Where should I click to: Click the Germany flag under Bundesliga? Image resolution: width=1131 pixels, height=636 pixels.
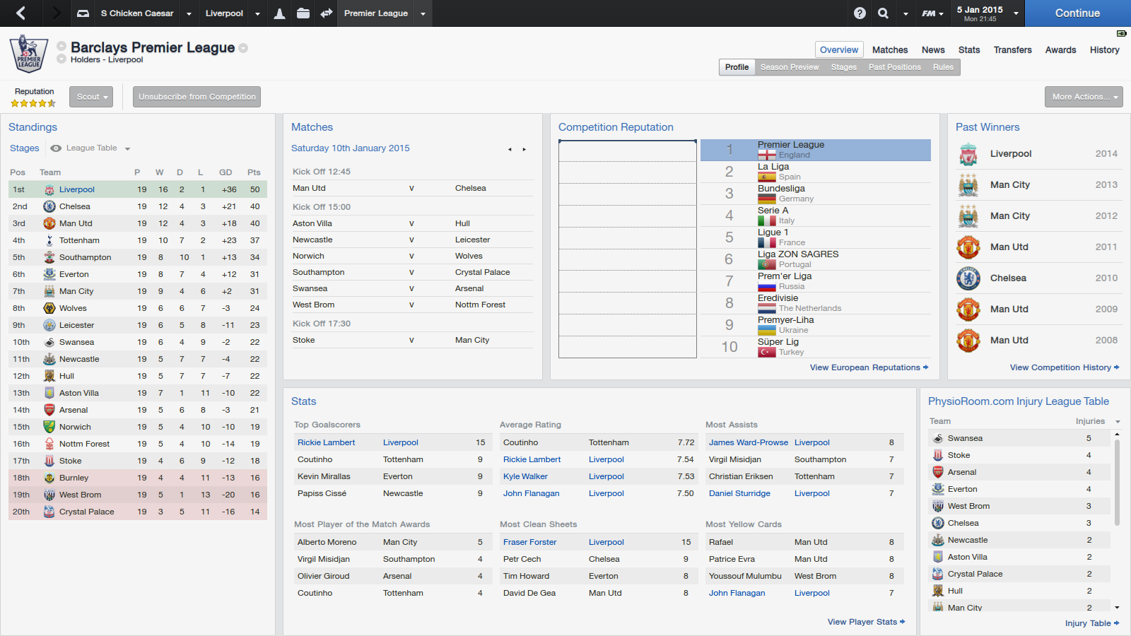coord(767,199)
